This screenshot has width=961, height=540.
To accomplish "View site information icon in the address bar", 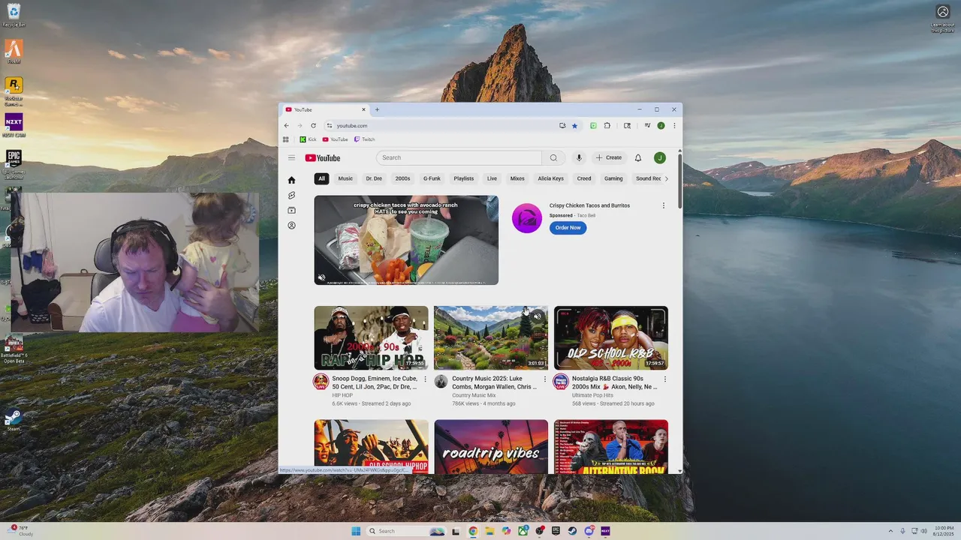I will pyautogui.click(x=329, y=125).
